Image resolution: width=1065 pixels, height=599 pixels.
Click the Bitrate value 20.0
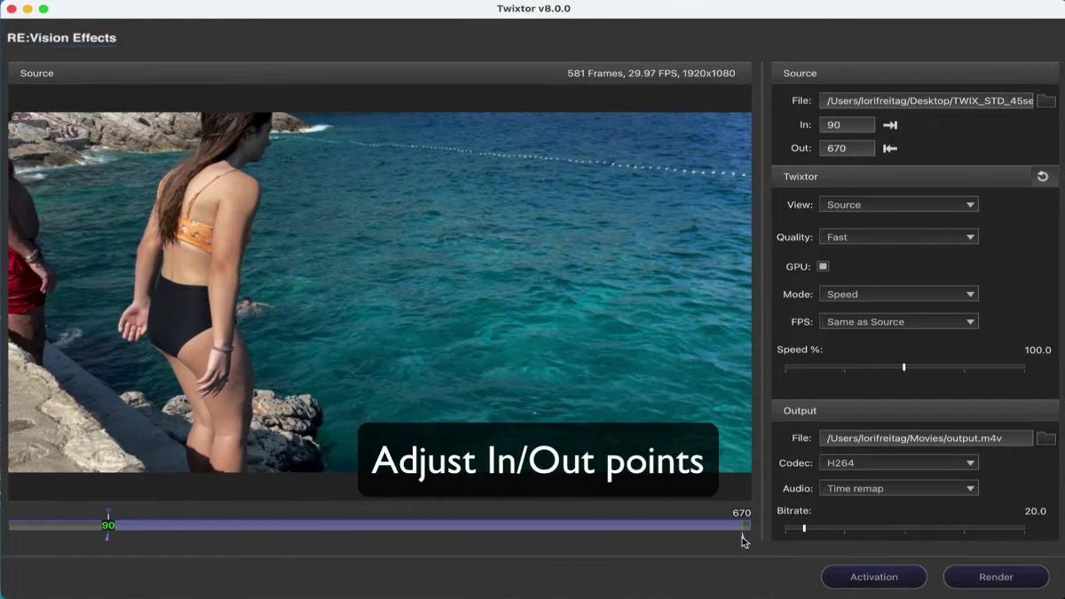[1035, 511]
